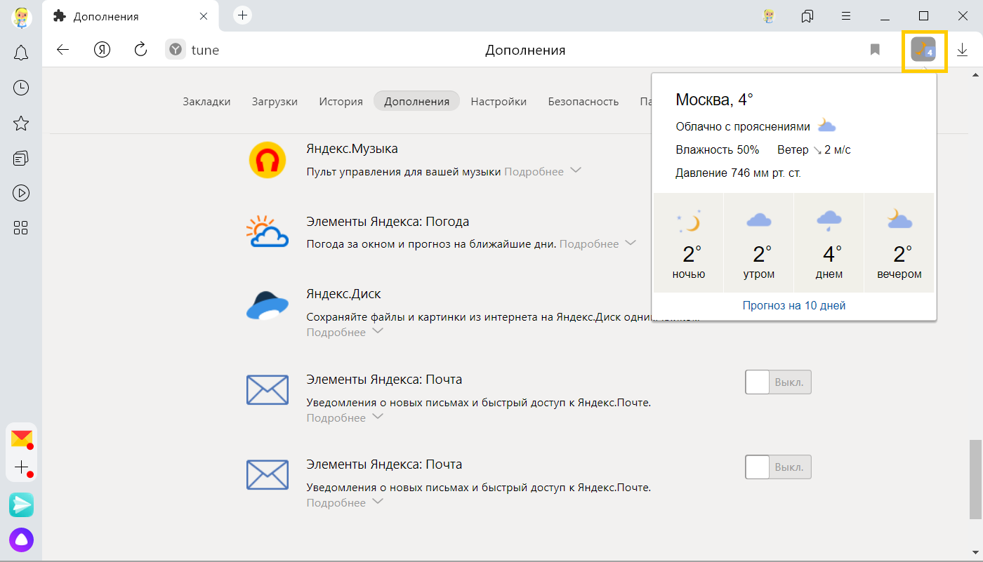The image size is (983, 562).
Task: Click the profile avatar in title bar
Action: [x=769, y=15]
